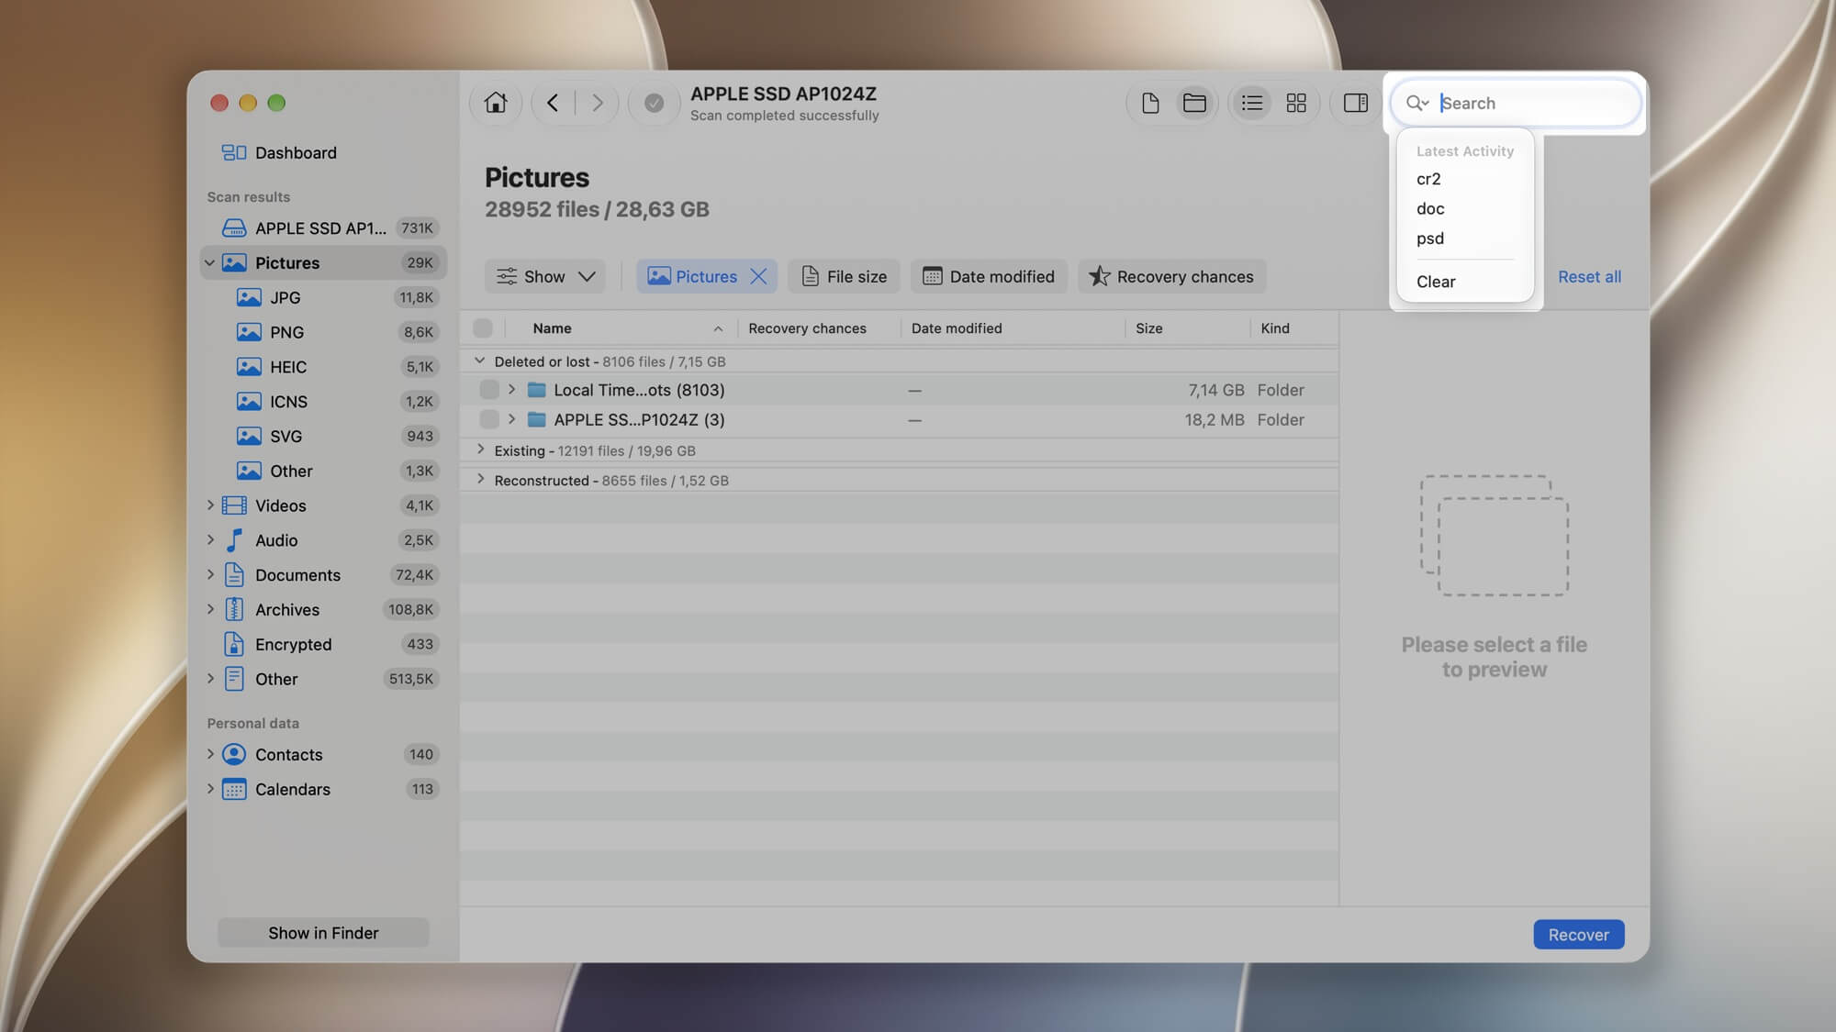
Task: Navigate forward with the right arrow
Action: pos(597,103)
